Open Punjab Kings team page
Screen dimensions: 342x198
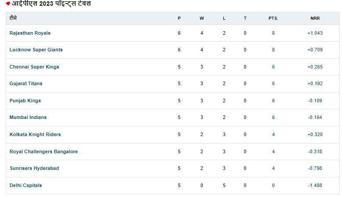pyautogui.click(x=25, y=101)
